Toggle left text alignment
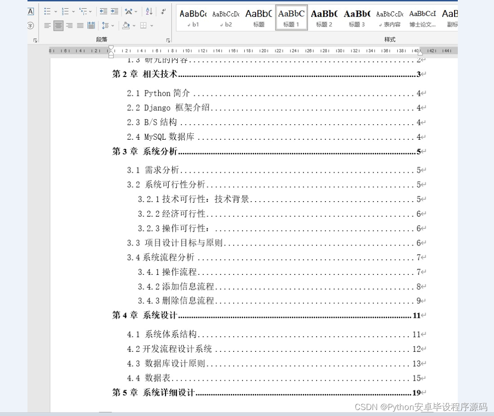494x416 pixels. 48,25
